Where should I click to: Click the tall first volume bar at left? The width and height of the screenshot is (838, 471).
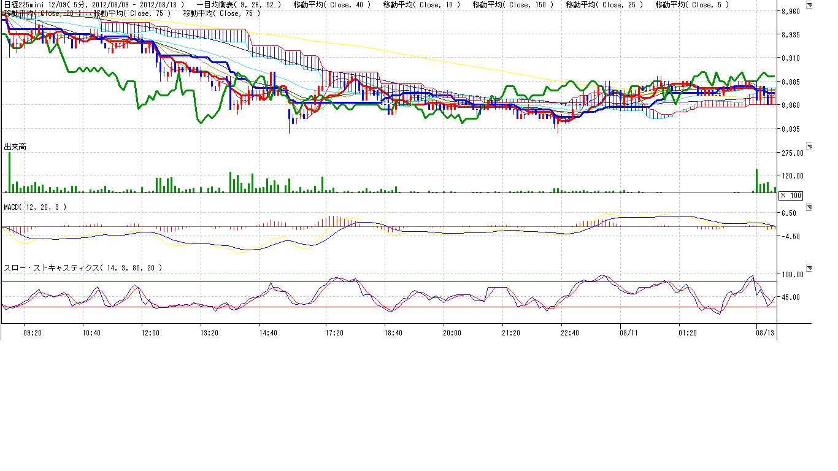point(10,173)
